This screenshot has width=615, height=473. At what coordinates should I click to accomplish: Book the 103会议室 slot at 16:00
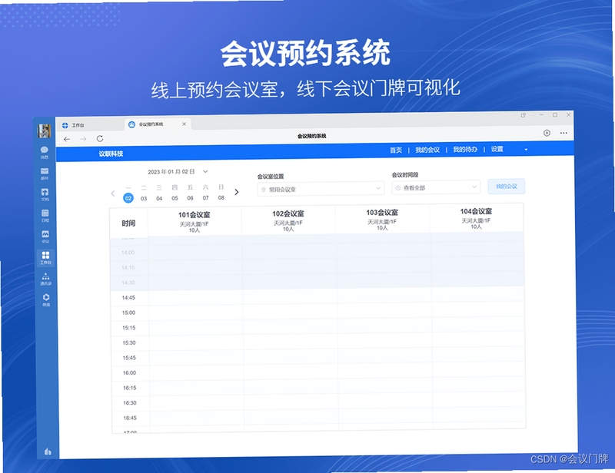pyautogui.click(x=385, y=371)
